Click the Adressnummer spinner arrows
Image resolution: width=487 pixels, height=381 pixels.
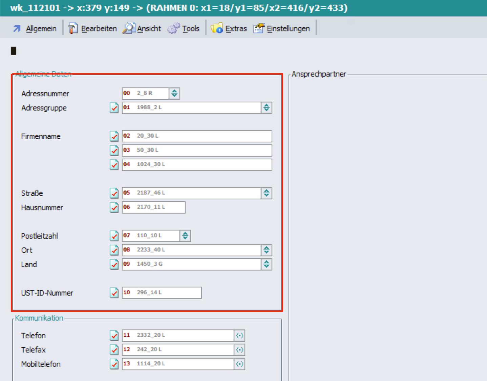[174, 94]
